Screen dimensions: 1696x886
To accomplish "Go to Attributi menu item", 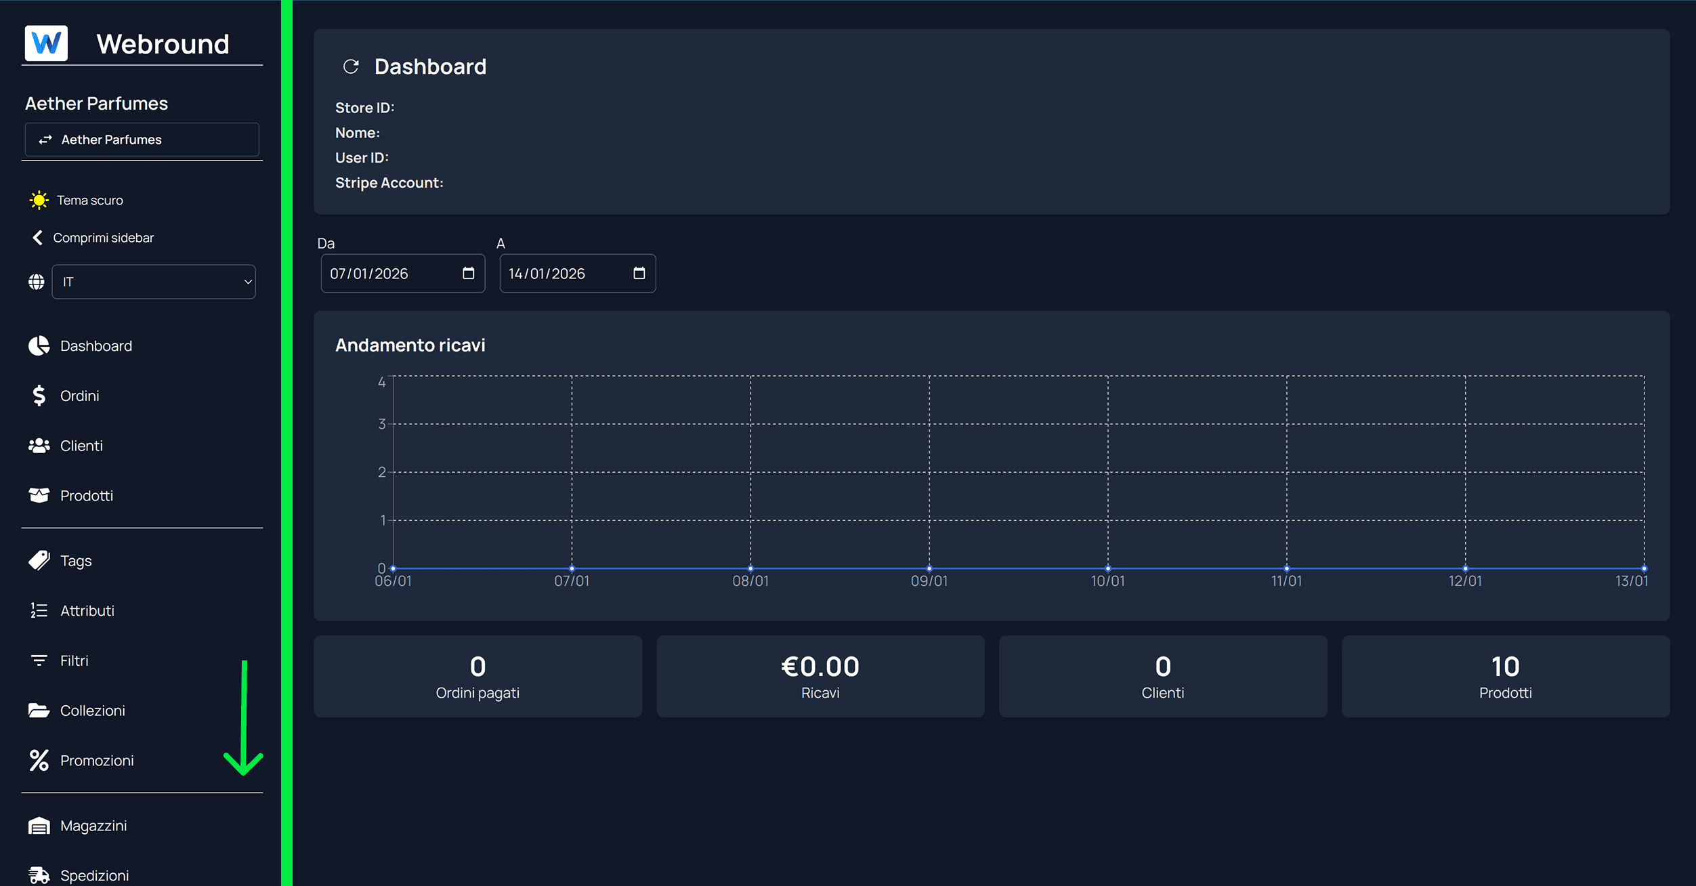I will [x=87, y=611].
